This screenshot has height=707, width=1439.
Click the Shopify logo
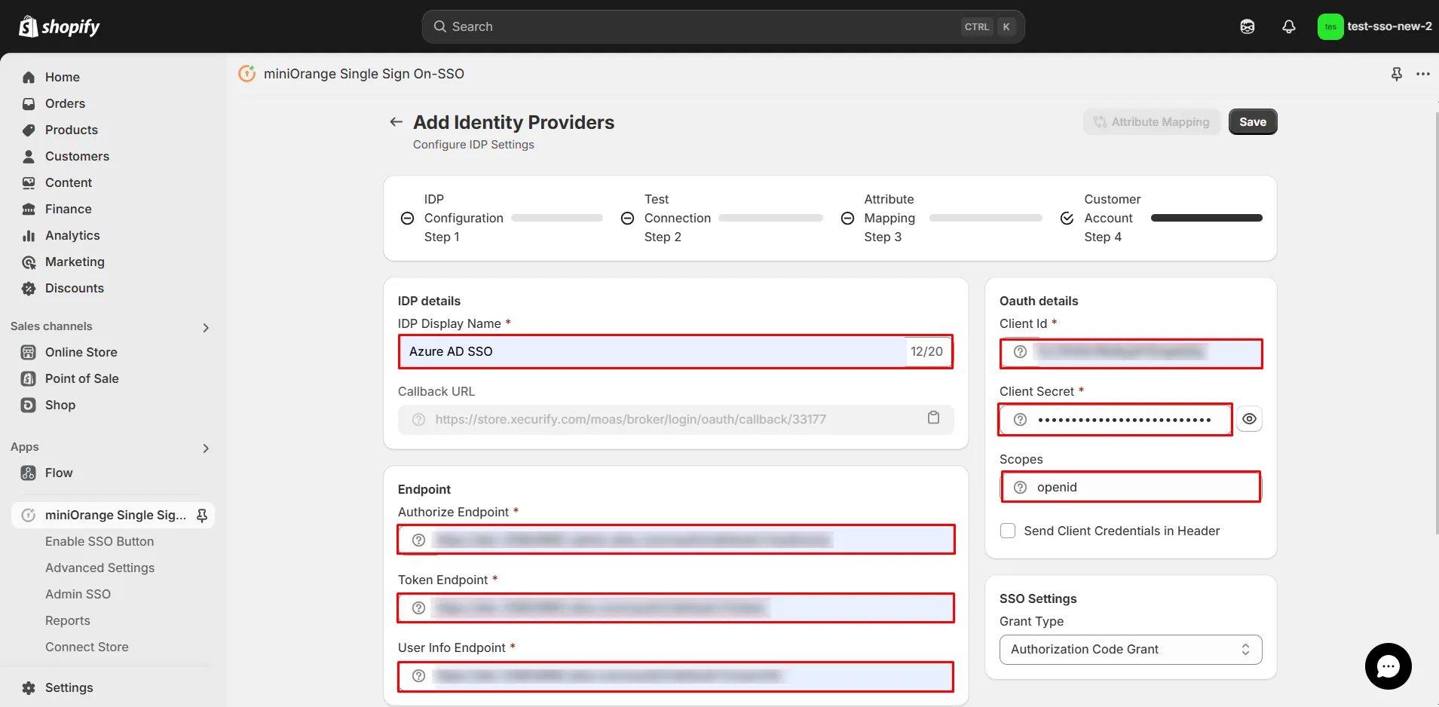coord(60,26)
